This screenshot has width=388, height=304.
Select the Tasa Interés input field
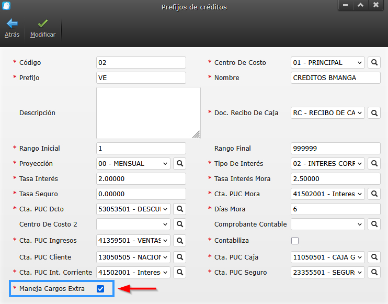pyautogui.click(x=141, y=179)
